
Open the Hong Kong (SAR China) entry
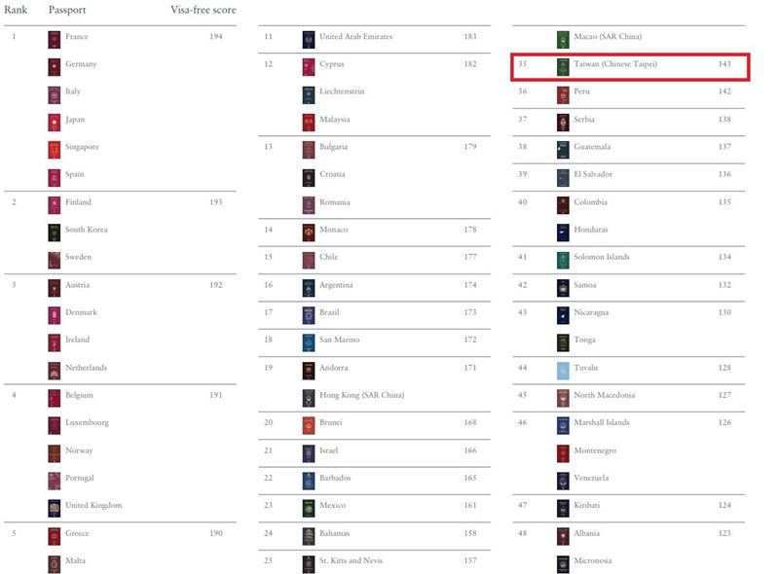(361, 395)
